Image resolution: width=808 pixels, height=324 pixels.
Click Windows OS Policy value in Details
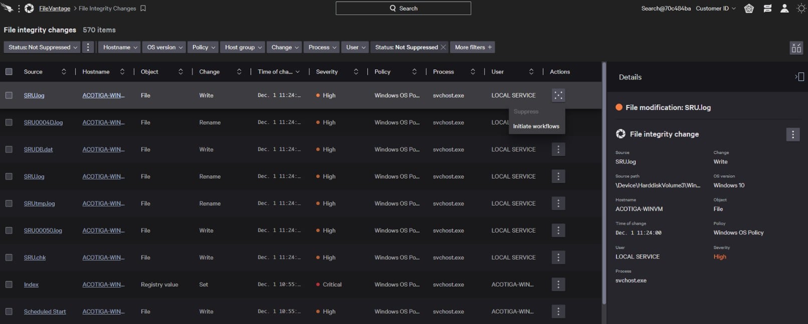(738, 233)
